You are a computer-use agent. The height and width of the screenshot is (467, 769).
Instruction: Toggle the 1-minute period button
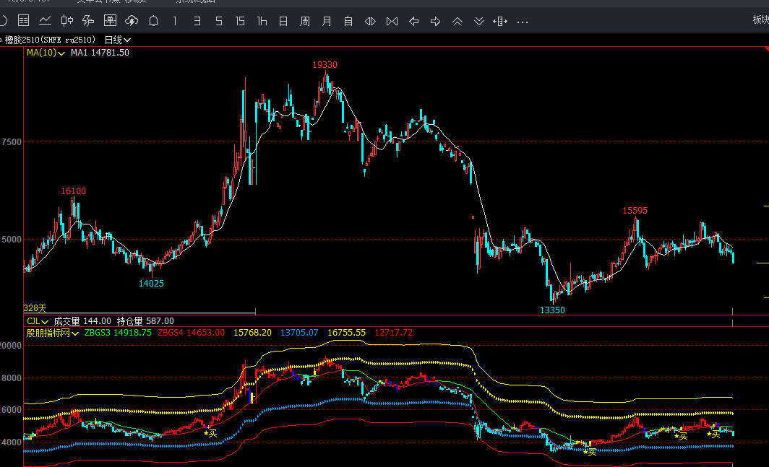175,22
